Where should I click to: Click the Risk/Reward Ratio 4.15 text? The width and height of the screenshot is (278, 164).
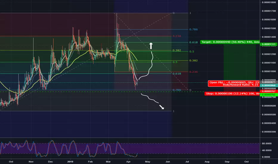pyautogui.click(x=240, y=85)
